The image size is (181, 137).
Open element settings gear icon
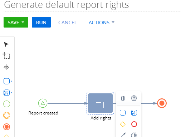click(134, 98)
